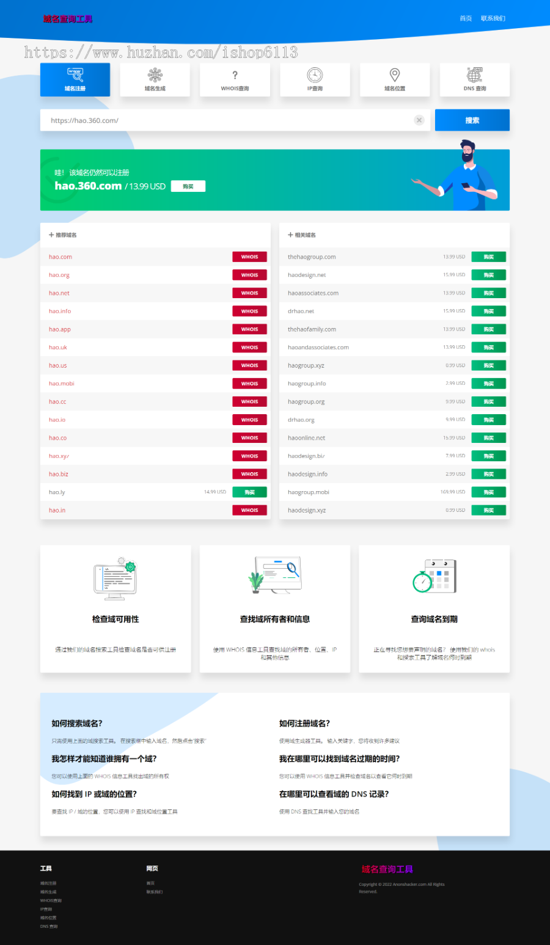550x945 pixels.
Task: Click the 相关域名 section header
Action: pos(302,235)
